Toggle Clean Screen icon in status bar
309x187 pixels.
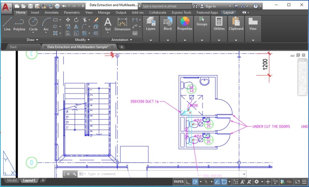point(297,182)
